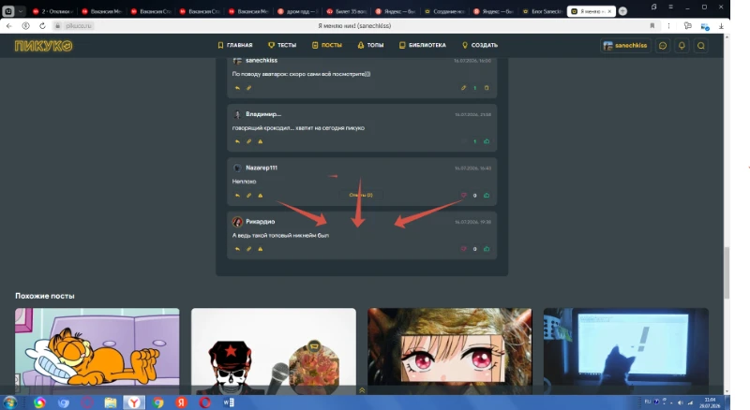Dislike Рикардио's comment with pink heart-down
Screen dimensions: 750x410
click(x=463, y=249)
